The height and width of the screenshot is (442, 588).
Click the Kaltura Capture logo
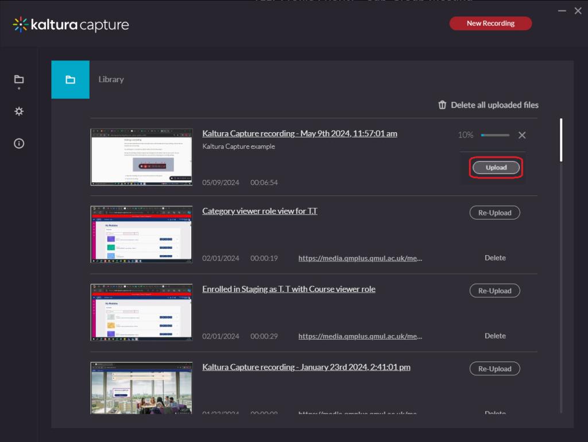69,24
